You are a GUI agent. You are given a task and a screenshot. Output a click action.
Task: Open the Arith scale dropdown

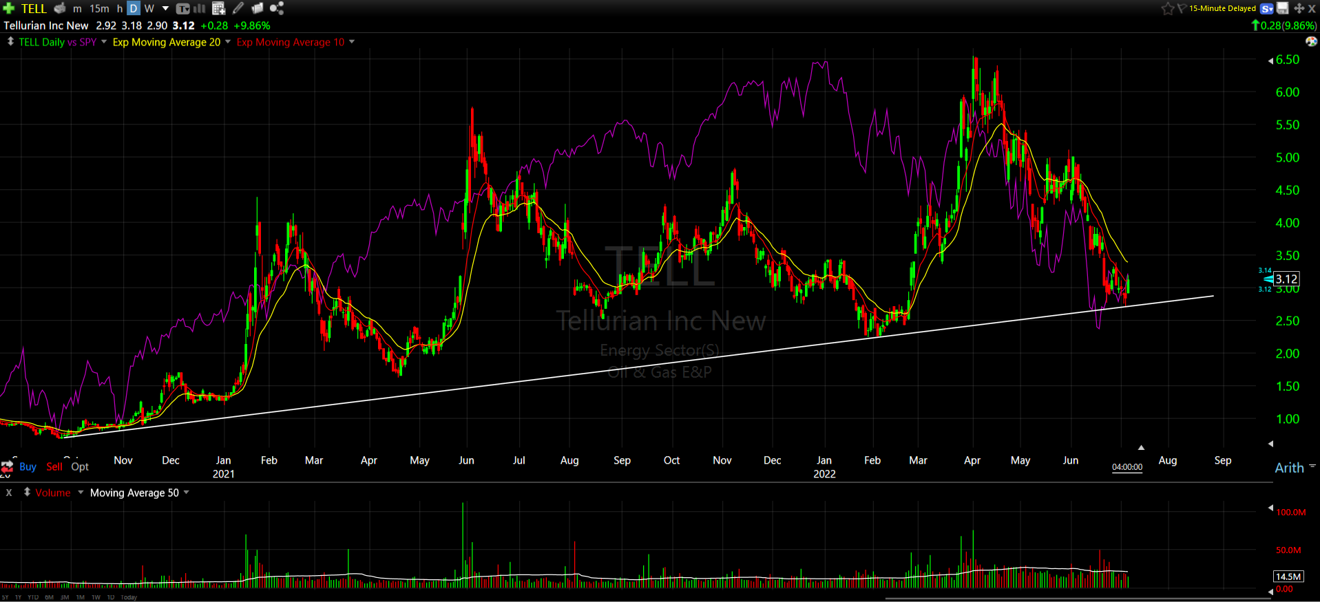(x=1312, y=466)
